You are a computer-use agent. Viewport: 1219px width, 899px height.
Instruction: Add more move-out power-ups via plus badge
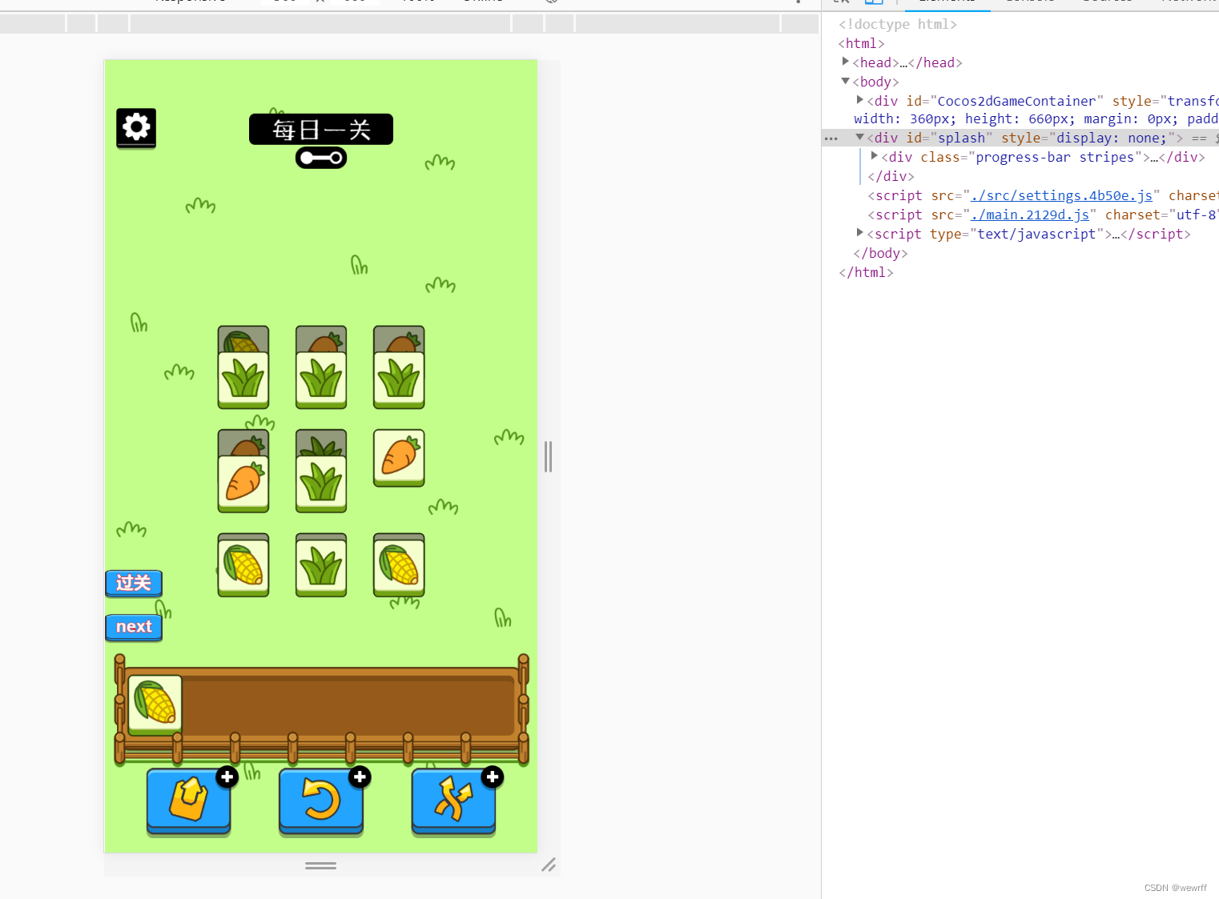(x=227, y=777)
